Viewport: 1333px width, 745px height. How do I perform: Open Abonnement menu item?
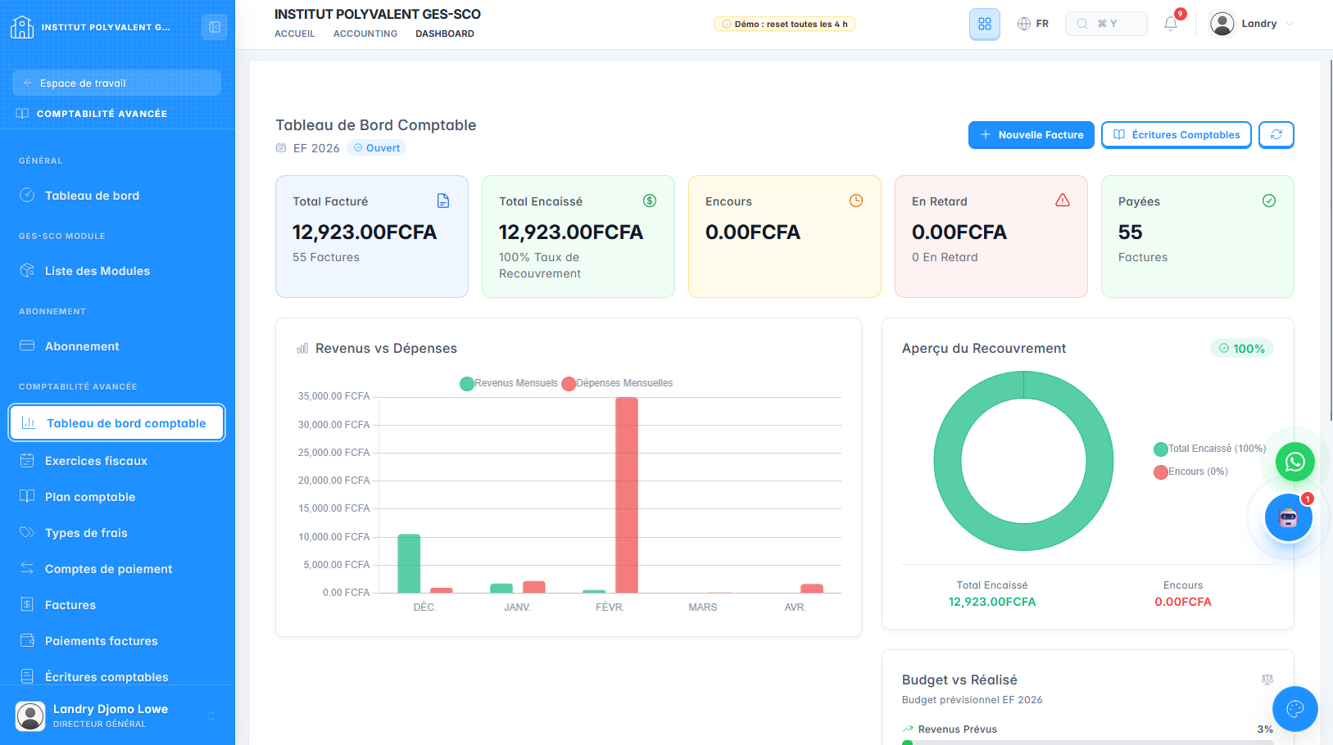point(117,346)
